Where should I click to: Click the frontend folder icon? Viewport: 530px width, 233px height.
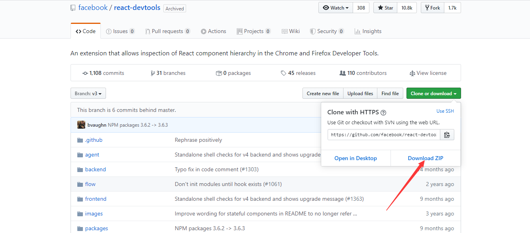coord(80,199)
